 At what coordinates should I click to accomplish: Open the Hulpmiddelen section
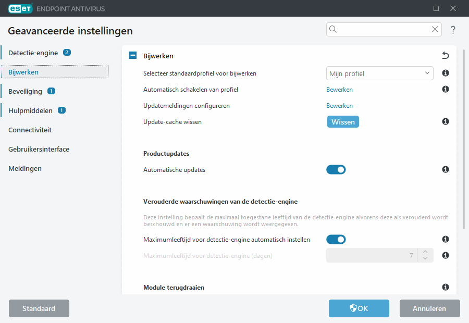(x=30, y=110)
